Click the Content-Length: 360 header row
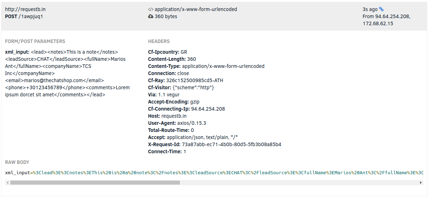Viewport: 428px width, 197px height. (172, 59)
